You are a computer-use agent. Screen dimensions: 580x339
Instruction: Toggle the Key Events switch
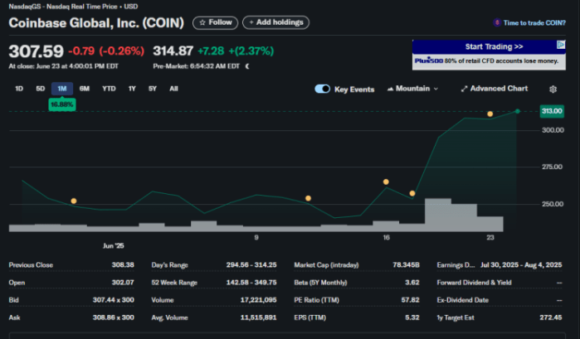(323, 89)
